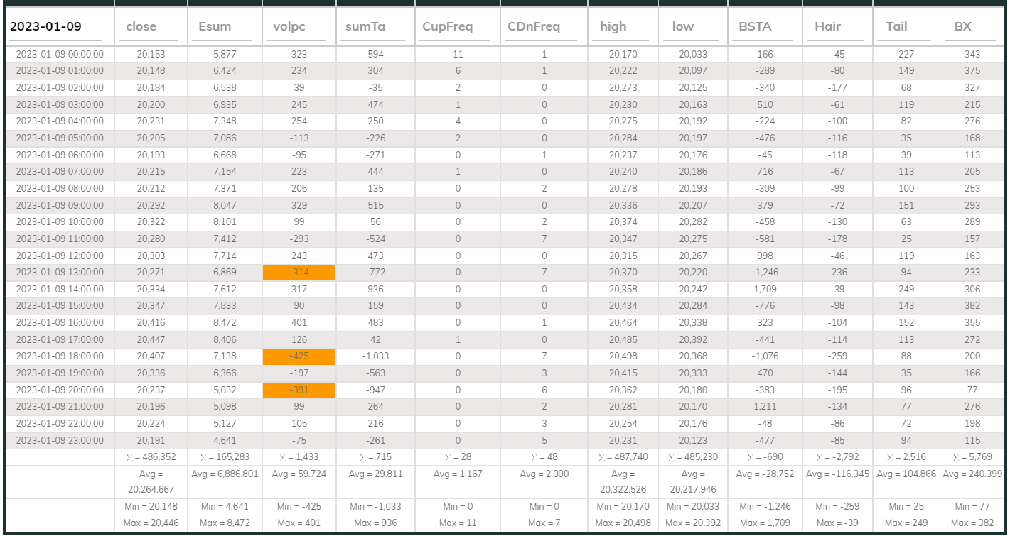Screen dimensions: 1010x536
Task: Click the orange highlighted volpc cell -391
Action: [299, 390]
